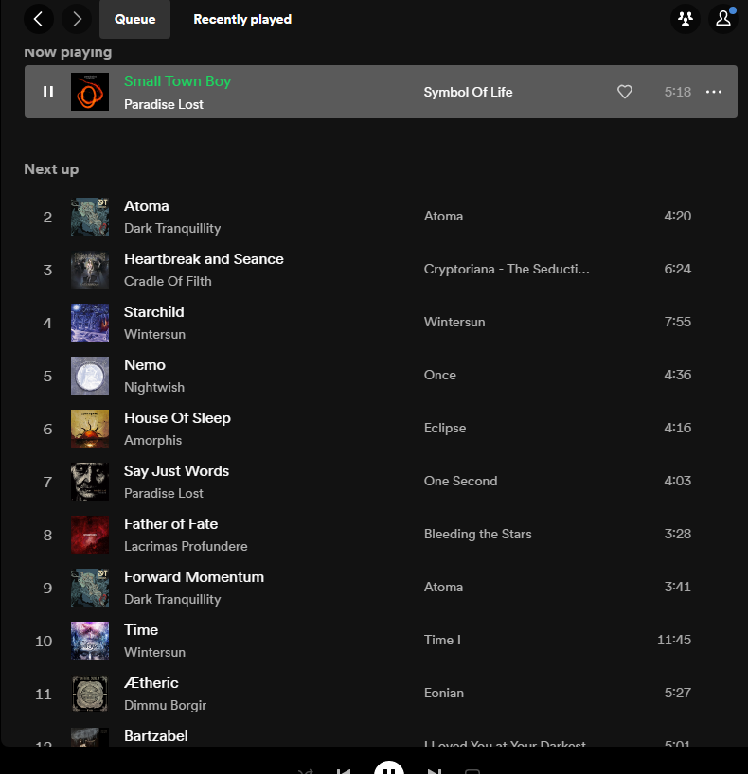The image size is (748, 774).
Task: Skip to the next track
Action: click(435, 771)
